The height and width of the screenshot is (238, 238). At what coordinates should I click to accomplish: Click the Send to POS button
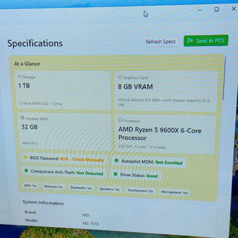(206, 41)
